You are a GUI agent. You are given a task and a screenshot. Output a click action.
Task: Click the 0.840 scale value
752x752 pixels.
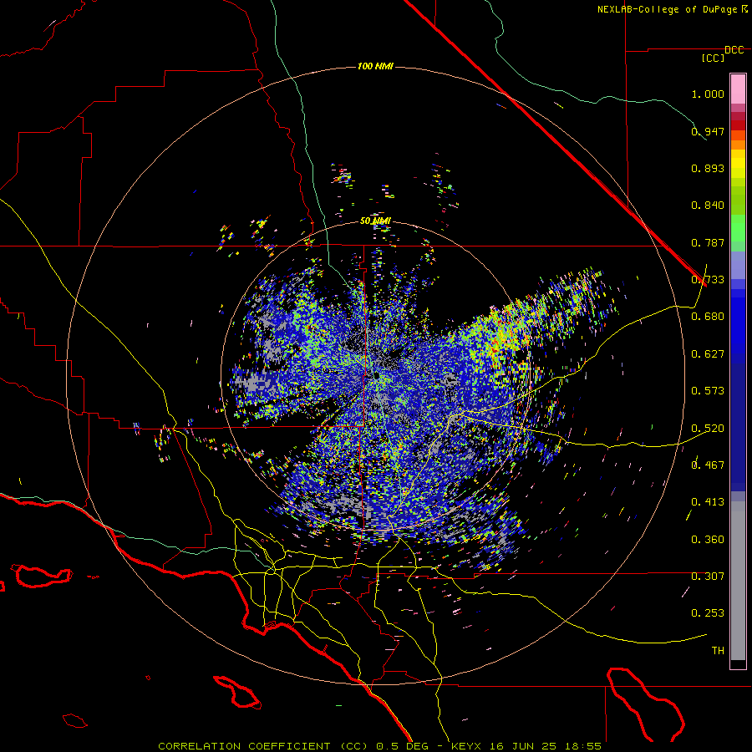click(708, 206)
